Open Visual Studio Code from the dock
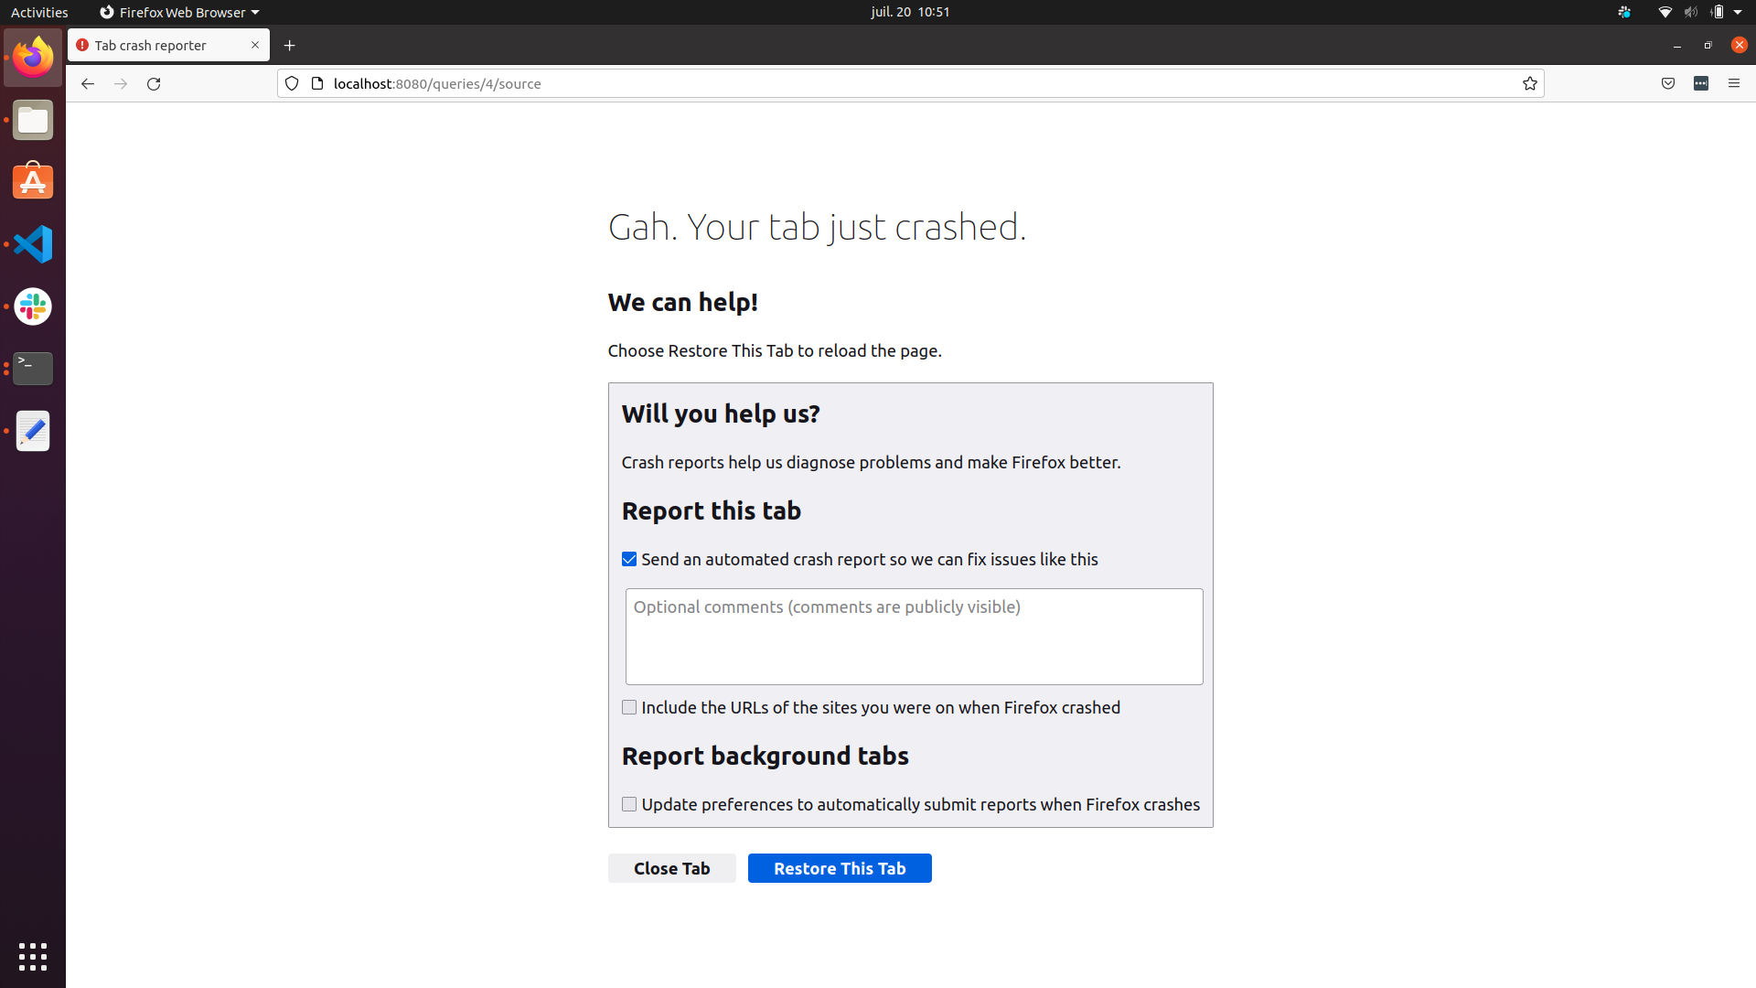This screenshot has height=988, width=1756. pos(33,244)
